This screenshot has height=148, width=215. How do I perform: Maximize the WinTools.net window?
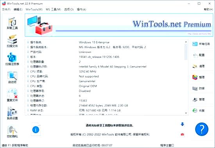[x=199, y=4]
